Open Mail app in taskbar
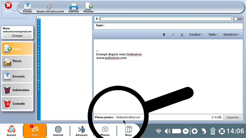This screenshot has height=138, width=246. coord(35,131)
